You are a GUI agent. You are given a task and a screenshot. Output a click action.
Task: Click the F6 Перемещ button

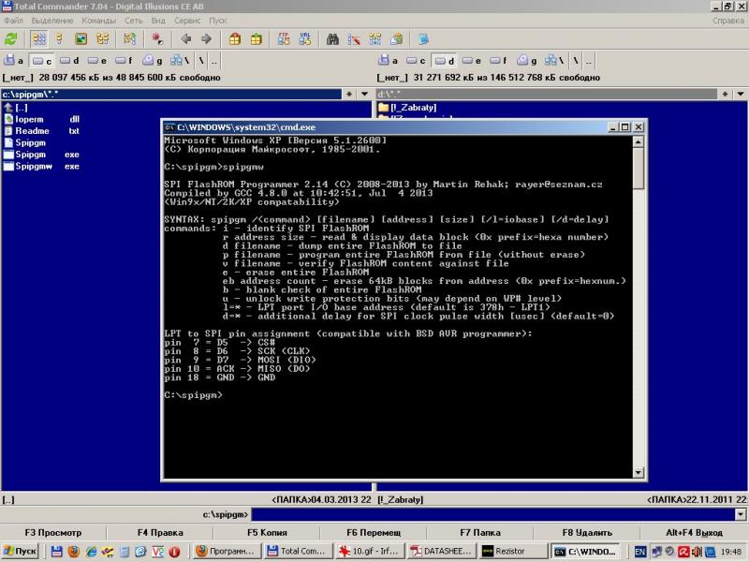[374, 532]
